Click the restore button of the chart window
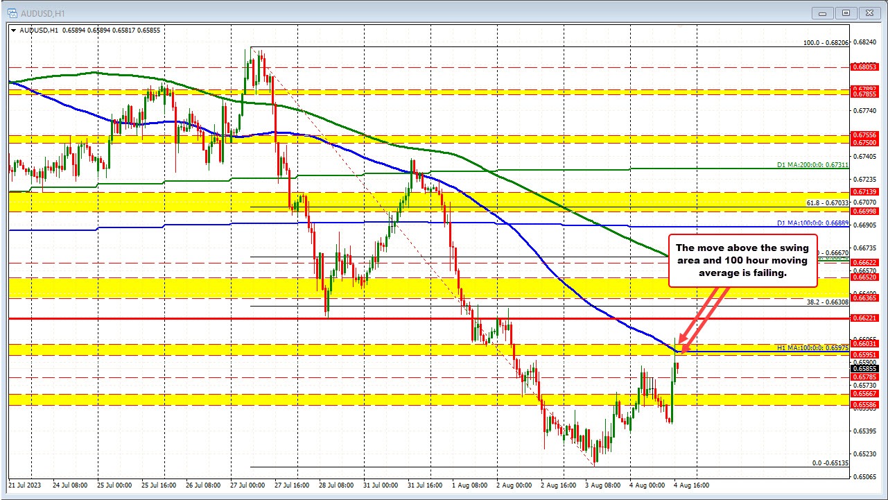Image resolution: width=888 pixels, height=500 pixels. (845, 12)
